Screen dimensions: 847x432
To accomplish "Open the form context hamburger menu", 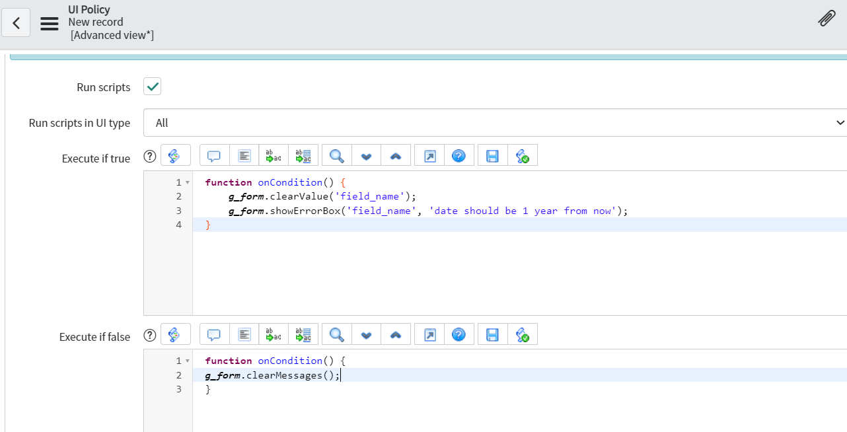I will point(50,24).
